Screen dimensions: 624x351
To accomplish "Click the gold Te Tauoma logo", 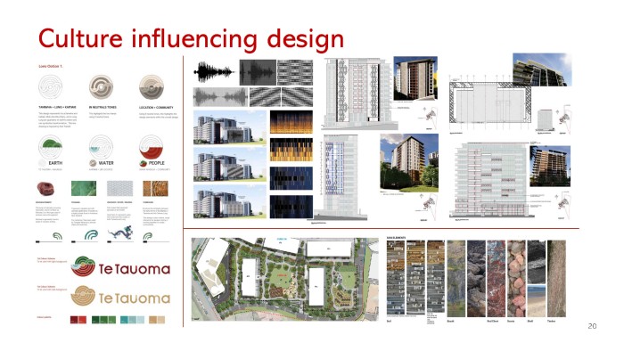I will pyautogui.click(x=120, y=296).
